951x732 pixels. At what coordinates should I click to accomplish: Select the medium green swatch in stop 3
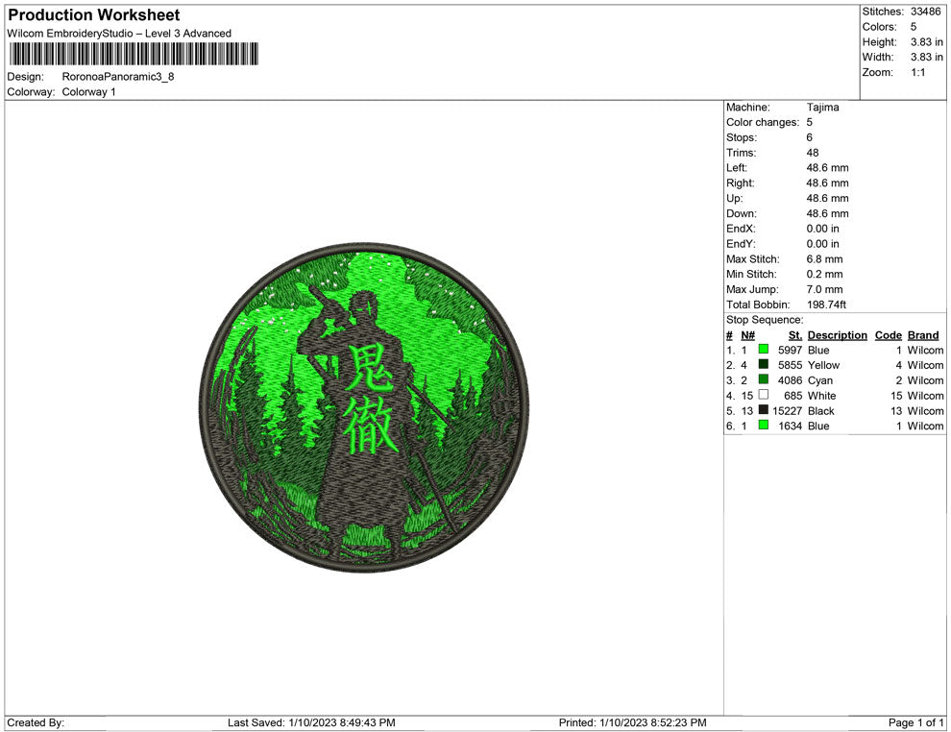click(x=764, y=379)
